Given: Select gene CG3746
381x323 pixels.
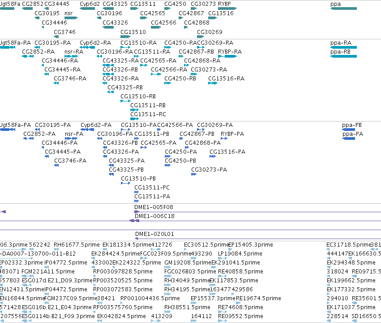Looking at the screenshot, I should tap(56, 37).
